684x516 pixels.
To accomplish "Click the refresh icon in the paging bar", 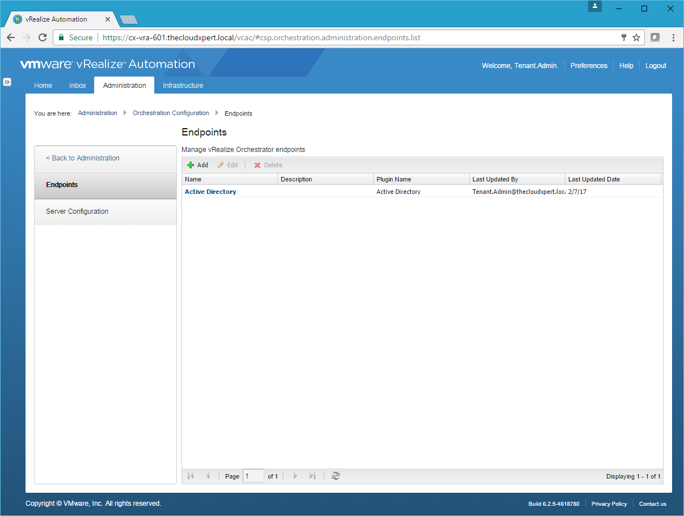I will (x=336, y=476).
